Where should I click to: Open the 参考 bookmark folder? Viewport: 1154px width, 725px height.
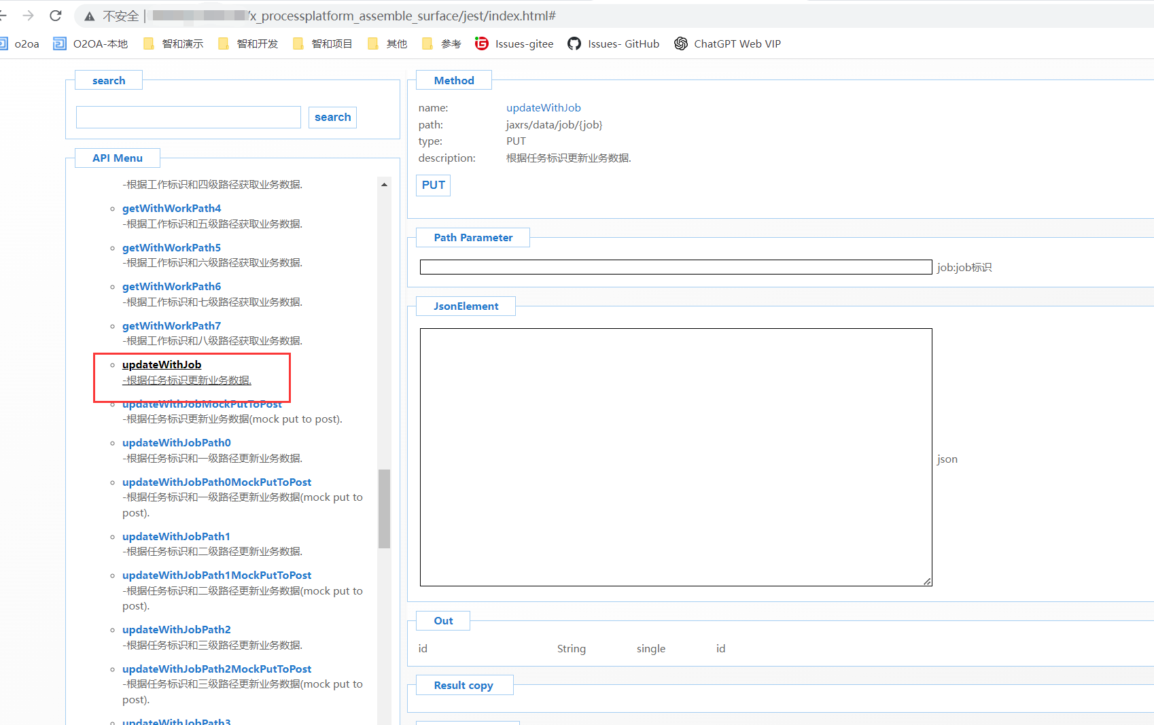[x=442, y=44]
